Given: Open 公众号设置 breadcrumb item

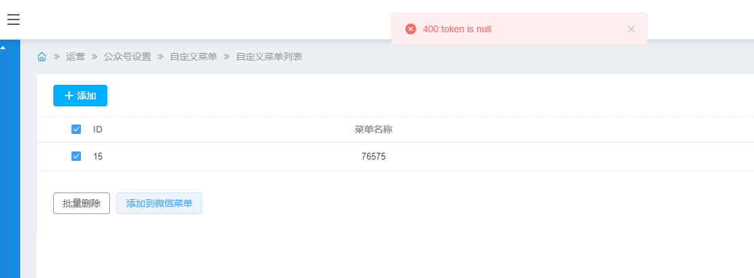Looking at the screenshot, I should [x=127, y=57].
